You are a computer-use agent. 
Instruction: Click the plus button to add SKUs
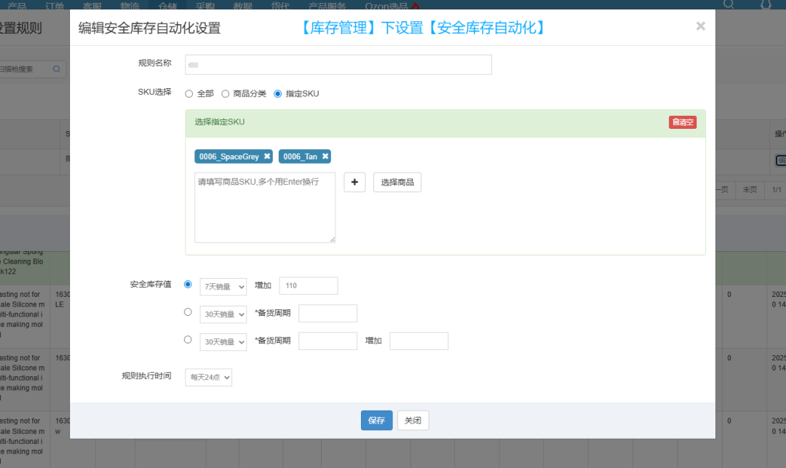[x=354, y=182]
